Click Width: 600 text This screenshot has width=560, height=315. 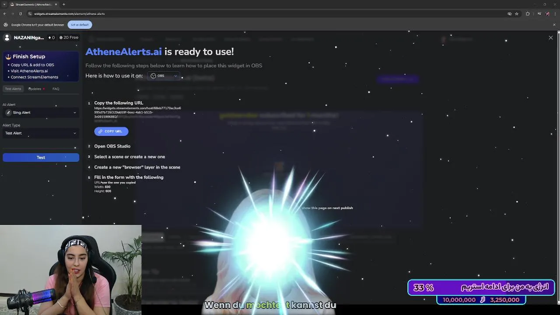pyautogui.click(x=102, y=187)
